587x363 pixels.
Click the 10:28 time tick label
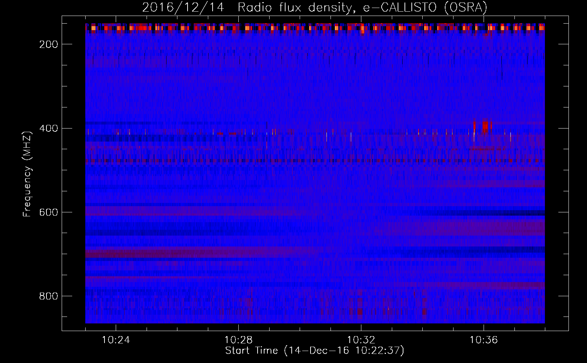pyautogui.click(x=238, y=340)
